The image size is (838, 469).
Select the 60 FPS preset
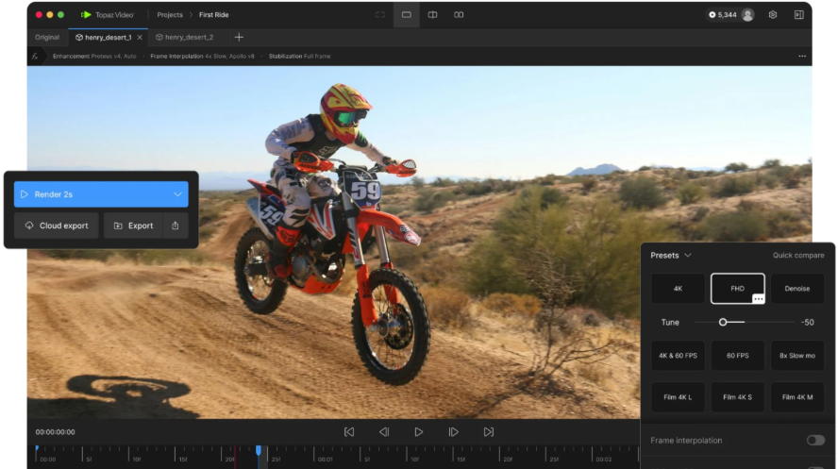pos(738,356)
